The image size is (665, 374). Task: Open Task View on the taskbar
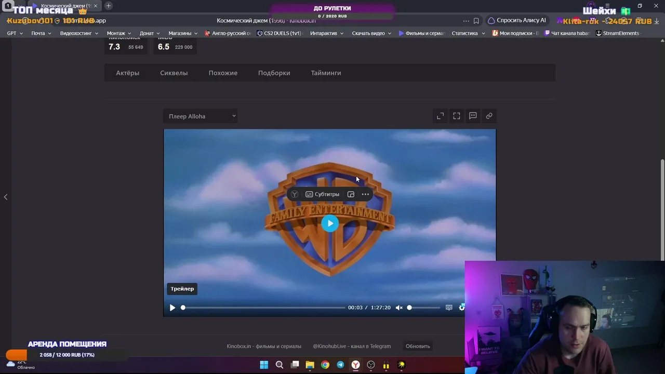[295, 365]
